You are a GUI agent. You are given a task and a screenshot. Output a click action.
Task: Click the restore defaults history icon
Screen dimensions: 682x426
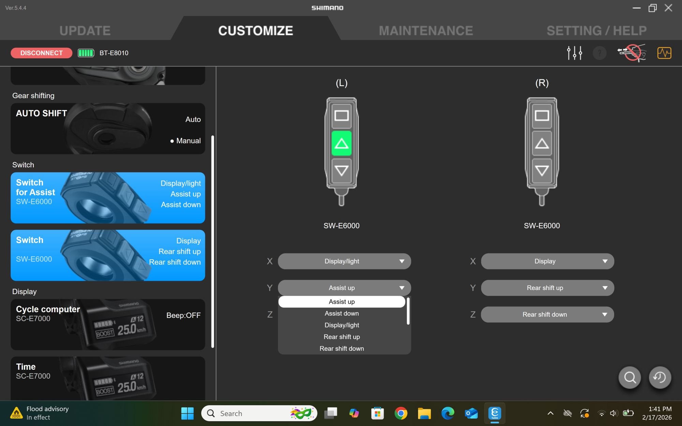pos(659,378)
